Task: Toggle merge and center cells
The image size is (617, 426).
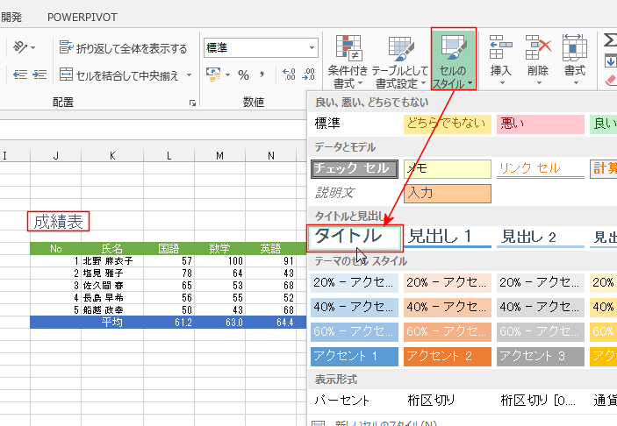Action: tap(121, 75)
